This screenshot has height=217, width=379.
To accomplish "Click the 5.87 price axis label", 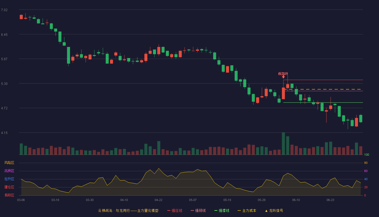I will [4, 59].
